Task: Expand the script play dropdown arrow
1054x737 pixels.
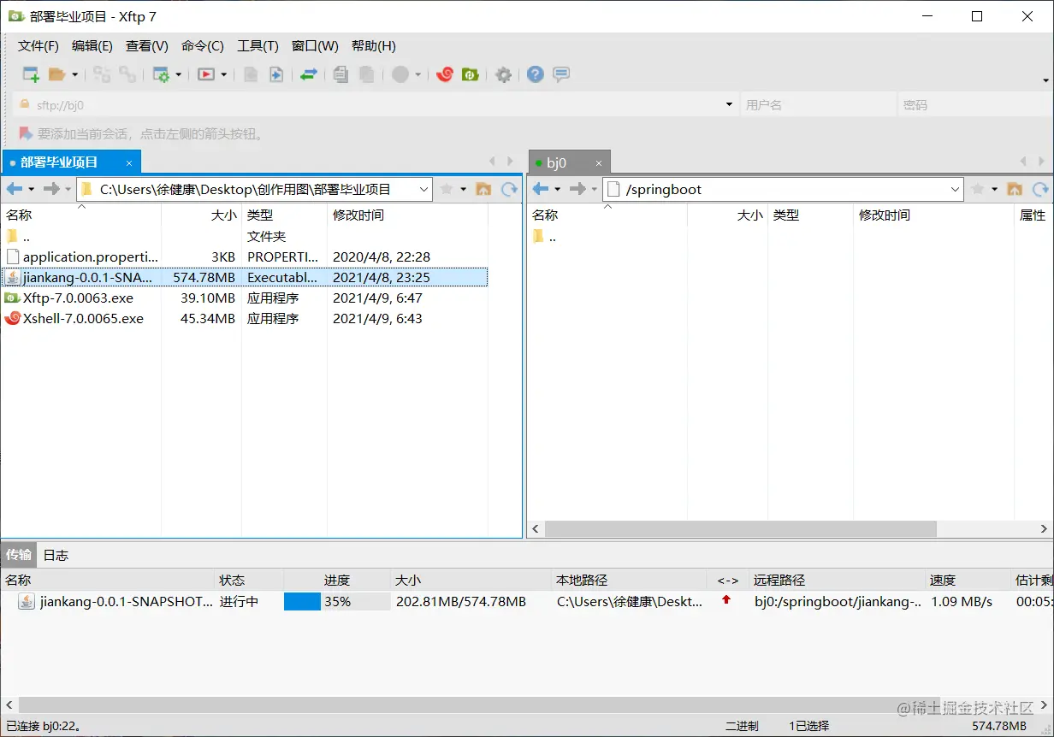Action: pos(223,75)
